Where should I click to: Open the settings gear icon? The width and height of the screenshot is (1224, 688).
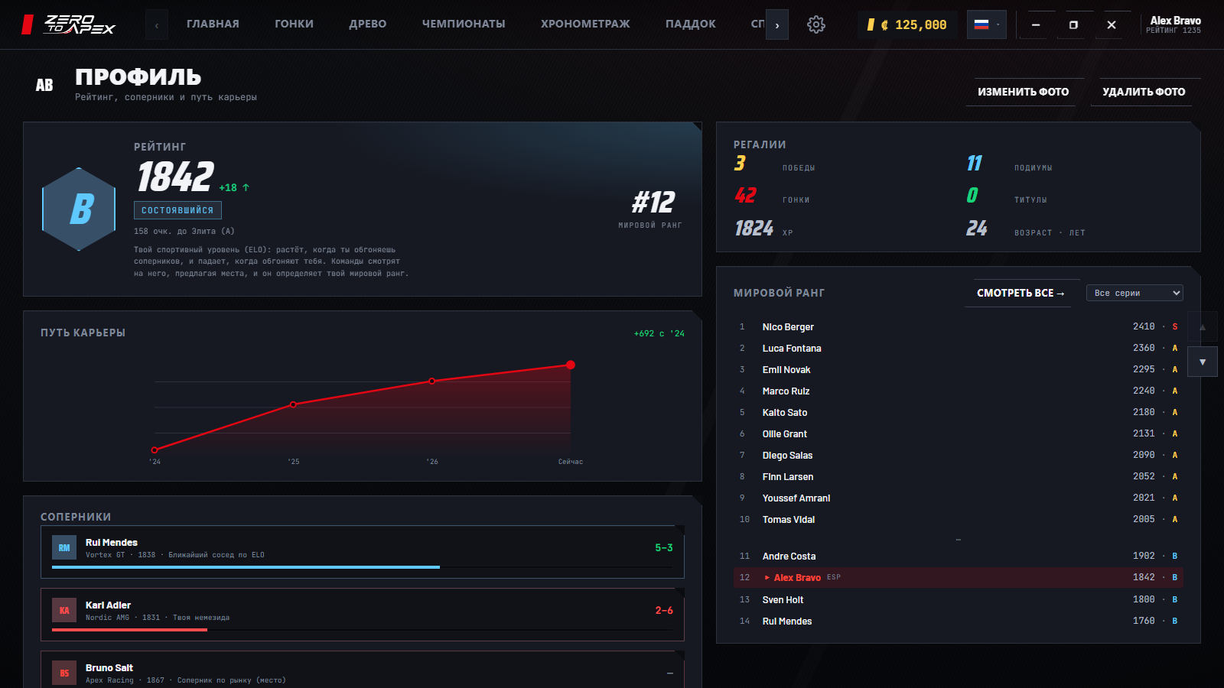click(816, 24)
